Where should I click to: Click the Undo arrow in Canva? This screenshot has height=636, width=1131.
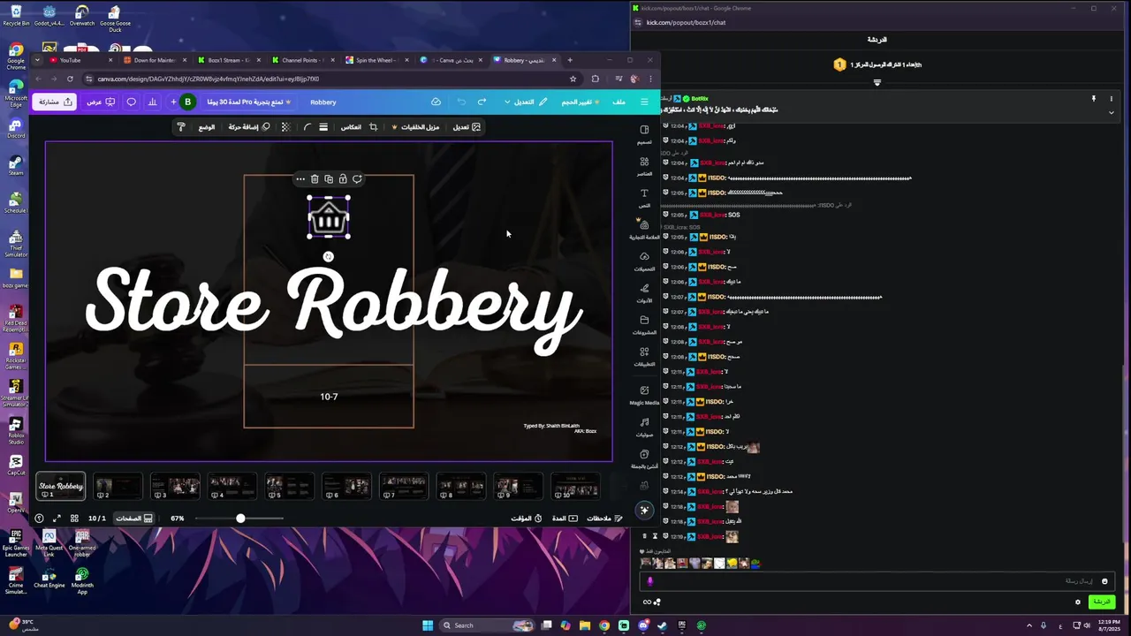click(461, 102)
